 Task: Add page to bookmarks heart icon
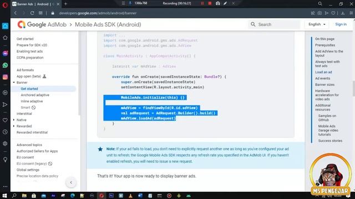coord(333,13)
